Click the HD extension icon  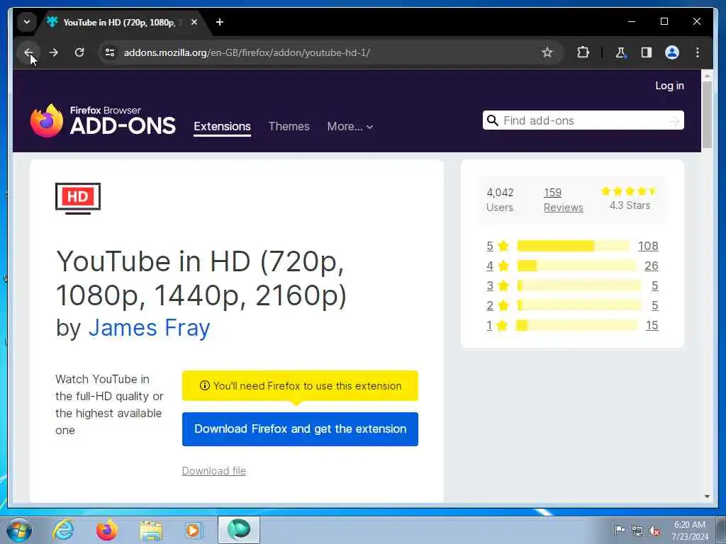pos(78,198)
